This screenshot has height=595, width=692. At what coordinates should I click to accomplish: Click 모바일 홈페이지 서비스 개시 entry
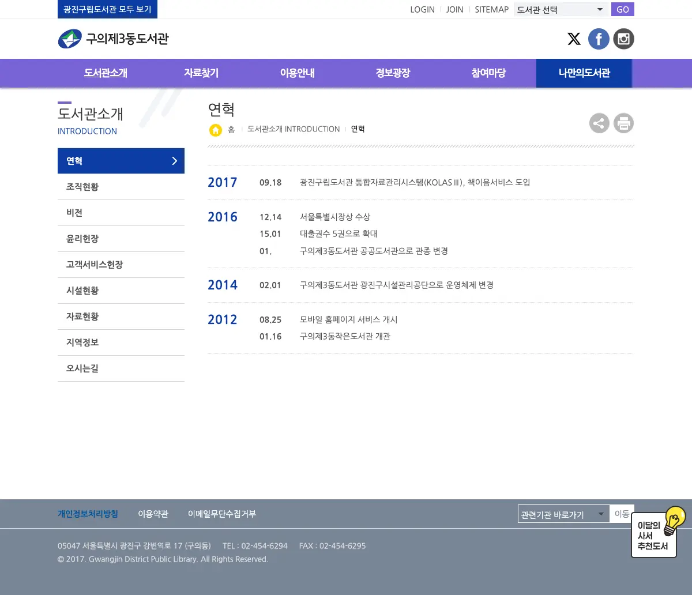pyautogui.click(x=349, y=319)
